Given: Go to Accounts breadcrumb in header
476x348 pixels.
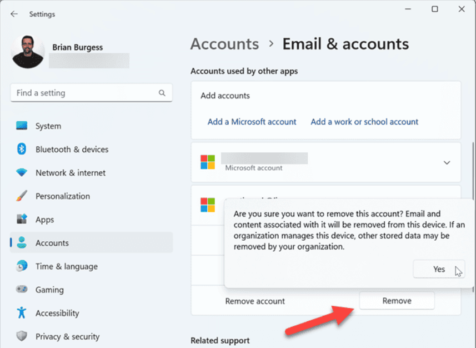Looking at the screenshot, I should (x=224, y=44).
